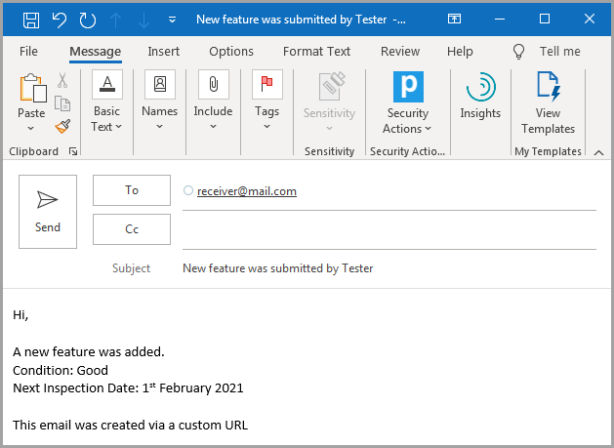Select the Format Painter brush icon

[62, 127]
